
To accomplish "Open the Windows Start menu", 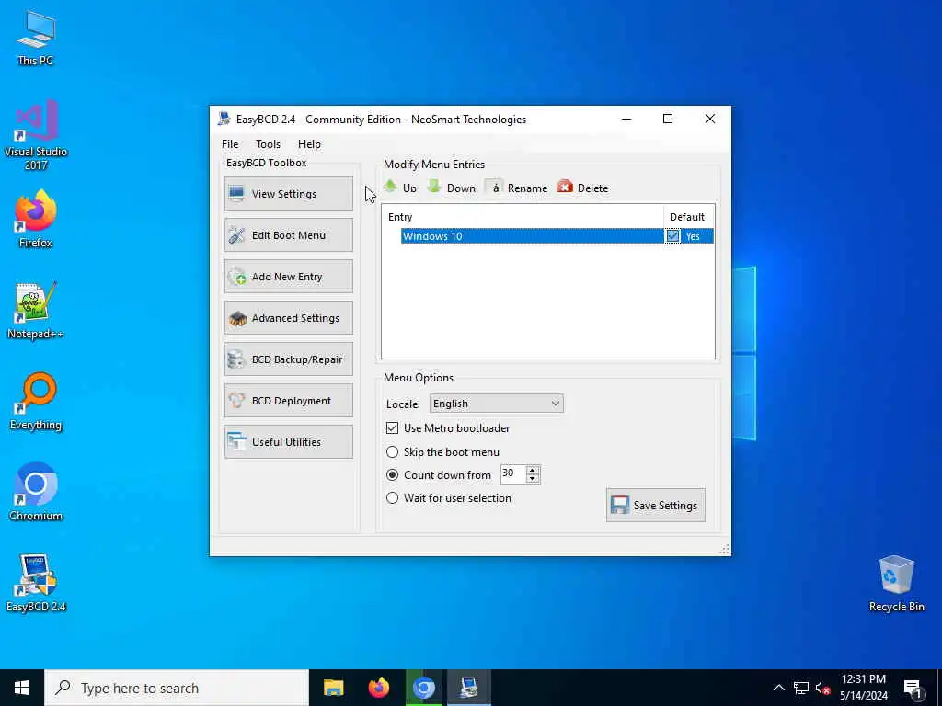I will pos(22,688).
